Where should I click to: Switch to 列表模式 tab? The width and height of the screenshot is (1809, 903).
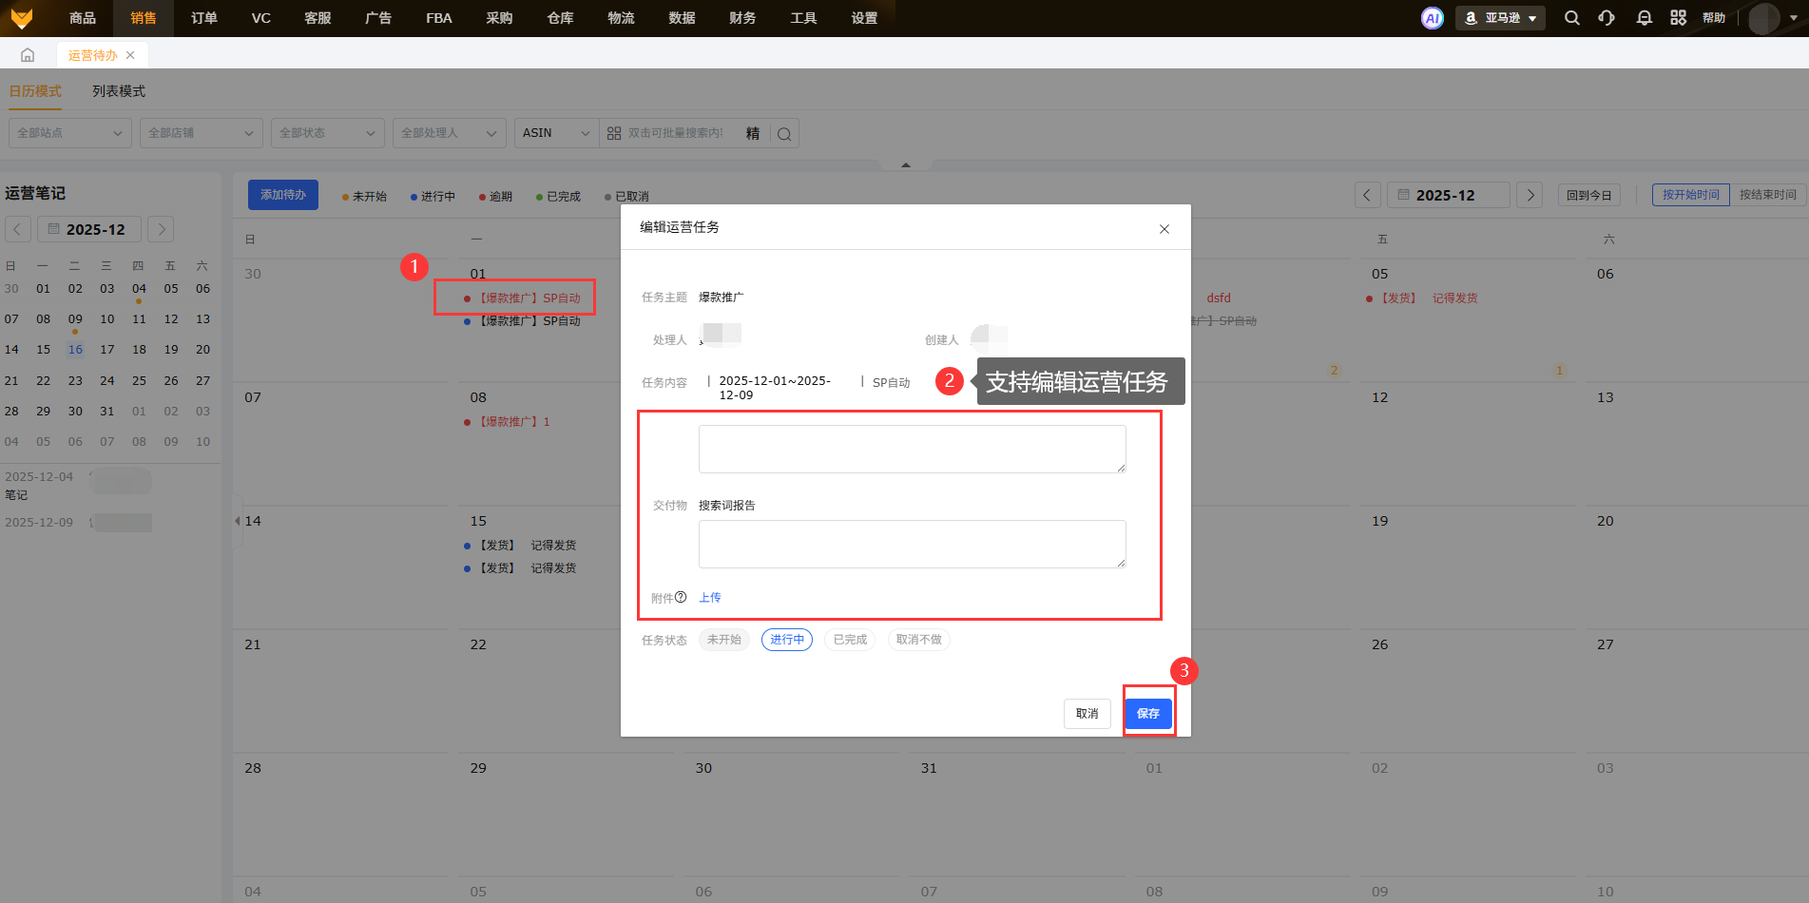tap(119, 91)
